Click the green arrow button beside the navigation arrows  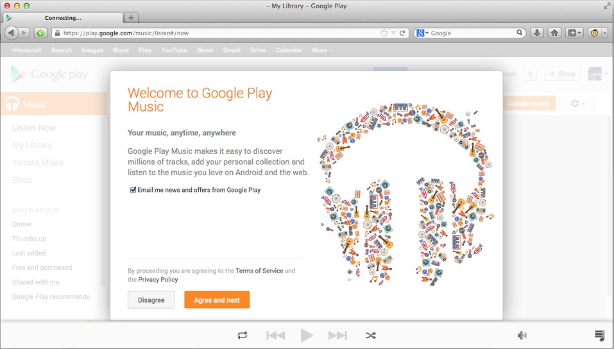coord(40,33)
